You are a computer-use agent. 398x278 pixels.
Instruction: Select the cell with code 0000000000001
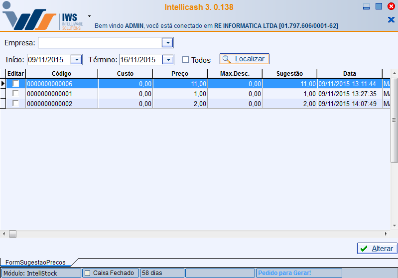point(62,94)
